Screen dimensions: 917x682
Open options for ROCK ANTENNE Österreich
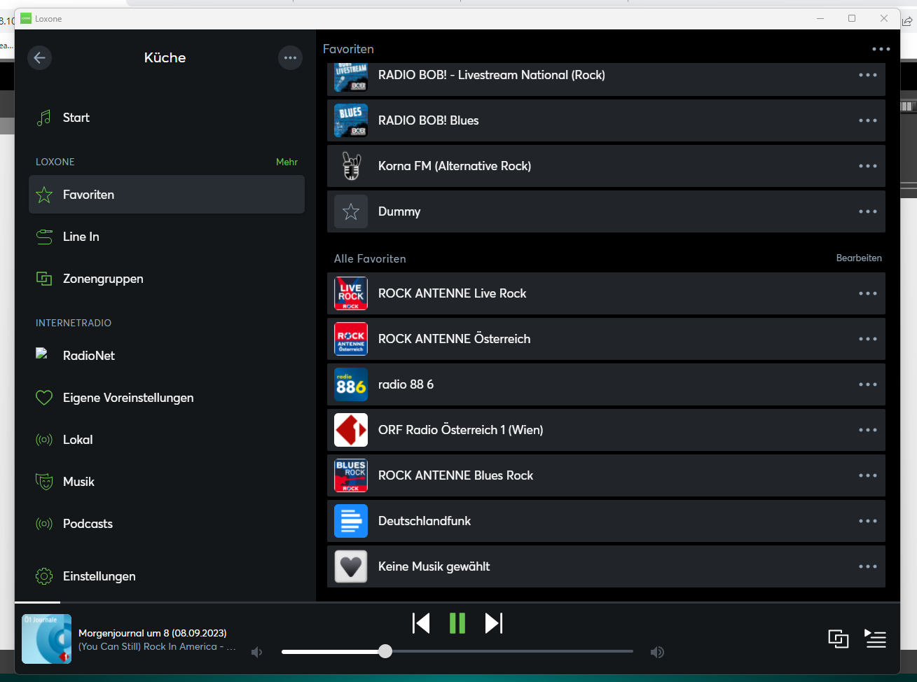[x=868, y=339]
